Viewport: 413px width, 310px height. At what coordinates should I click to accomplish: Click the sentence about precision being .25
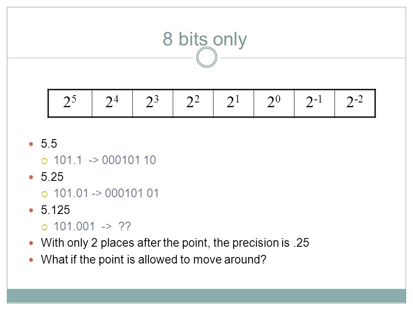pos(175,243)
